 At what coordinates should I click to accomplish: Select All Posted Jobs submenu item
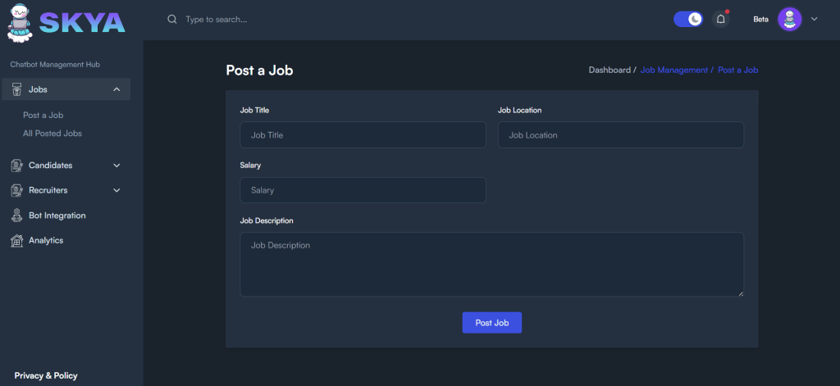[52, 133]
